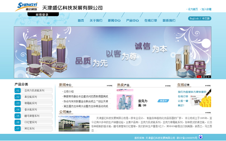
Task: Click the 热卖中 hot-sale badge
Action: tap(163, 101)
